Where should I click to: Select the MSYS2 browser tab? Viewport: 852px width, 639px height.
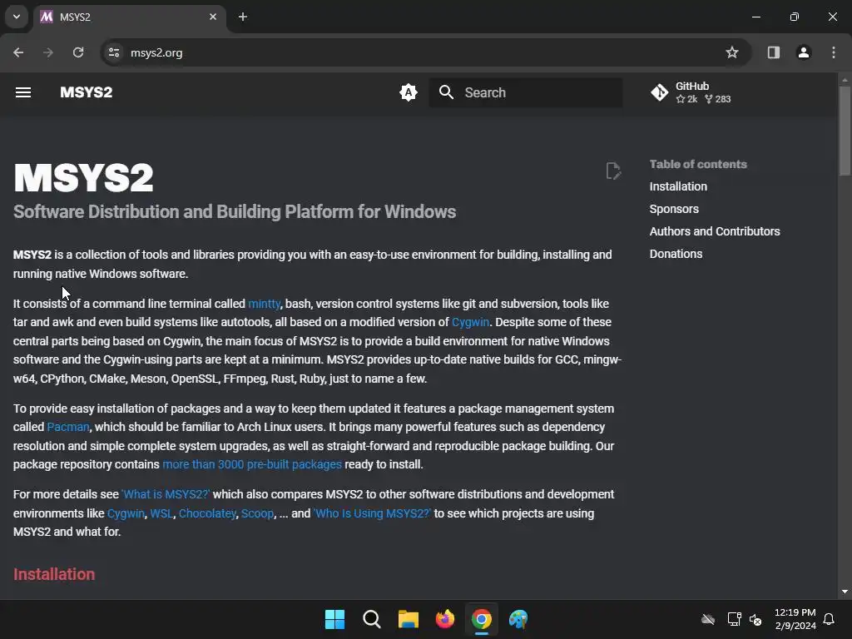tap(129, 17)
